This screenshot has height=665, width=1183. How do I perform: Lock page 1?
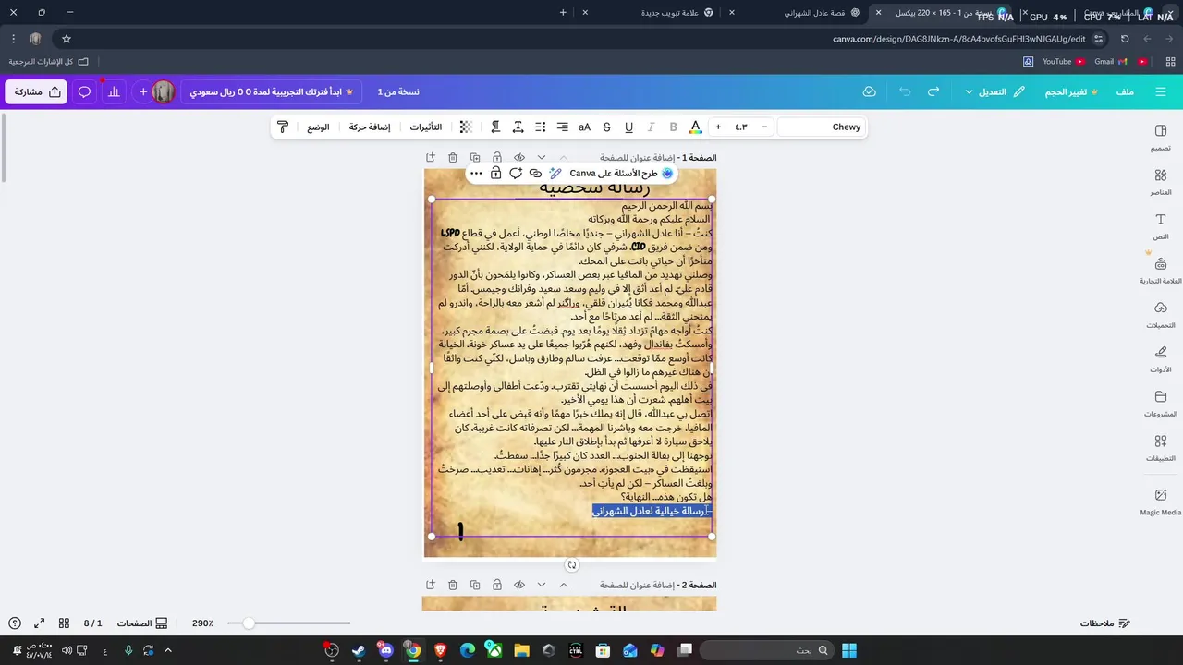tap(497, 158)
